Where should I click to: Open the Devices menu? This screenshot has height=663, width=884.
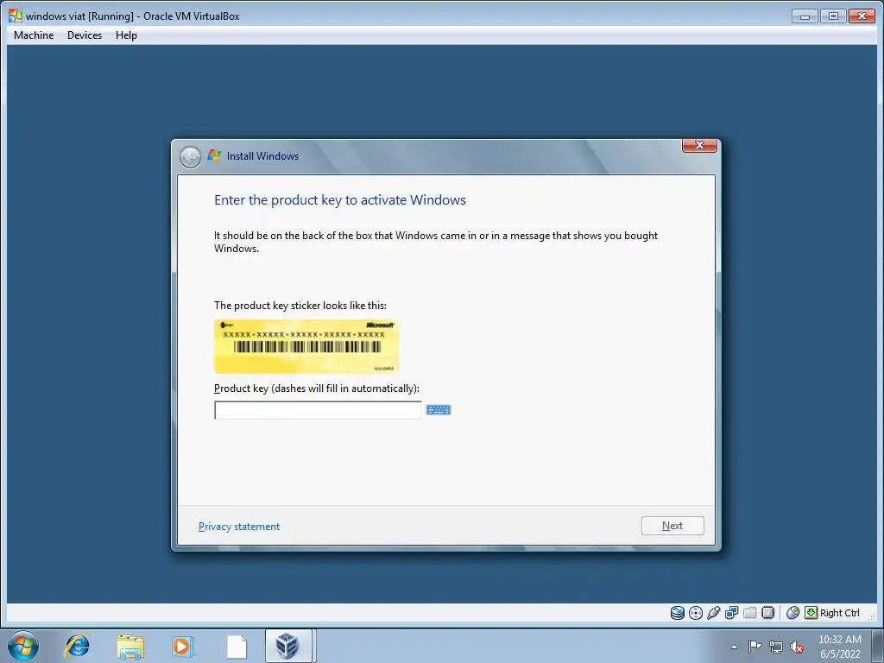[85, 35]
